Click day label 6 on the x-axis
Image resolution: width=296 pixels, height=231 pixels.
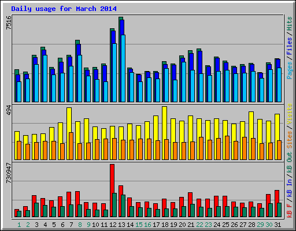click(x=62, y=225)
